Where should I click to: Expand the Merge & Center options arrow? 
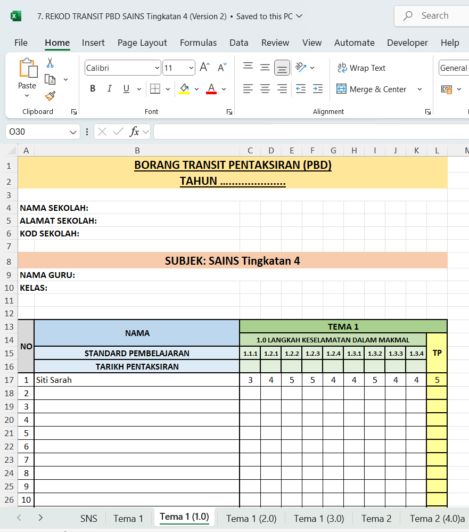[x=419, y=89]
